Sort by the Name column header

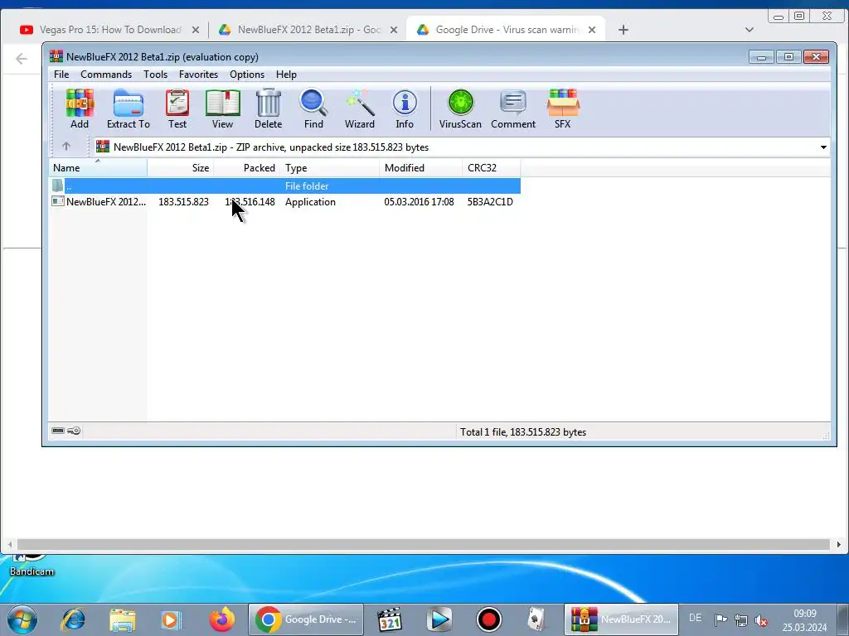(98, 168)
